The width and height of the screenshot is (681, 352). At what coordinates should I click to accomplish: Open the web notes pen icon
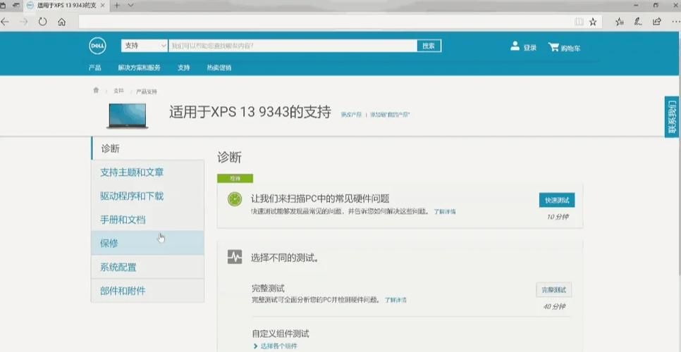pyautogui.click(x=638, y=22)
